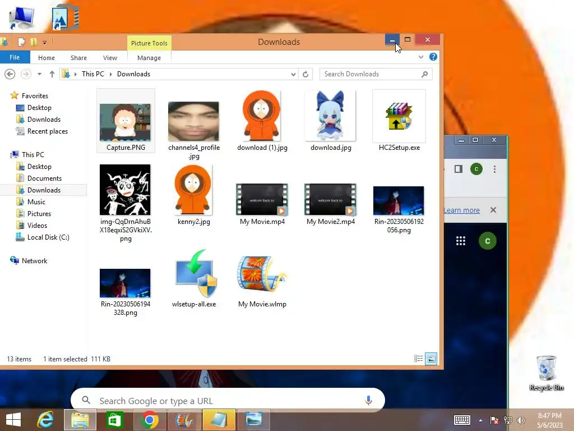
Task: Open Pictures under This PC
Action: click(39, 214)
